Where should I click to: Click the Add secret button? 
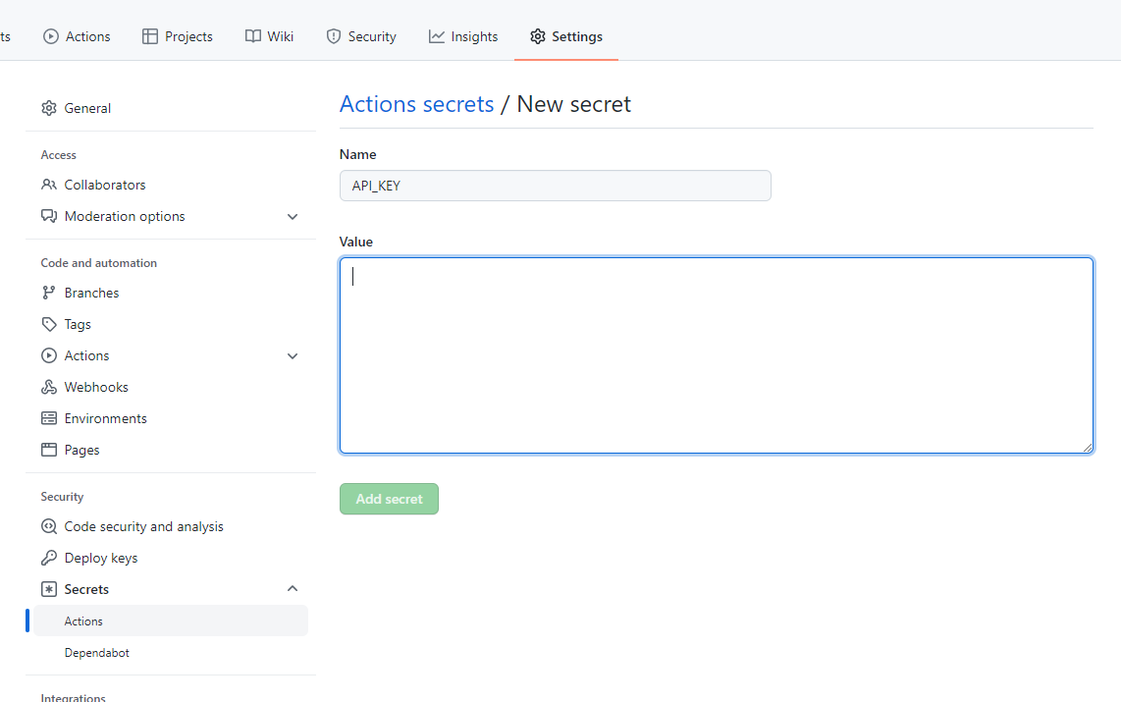389,499
